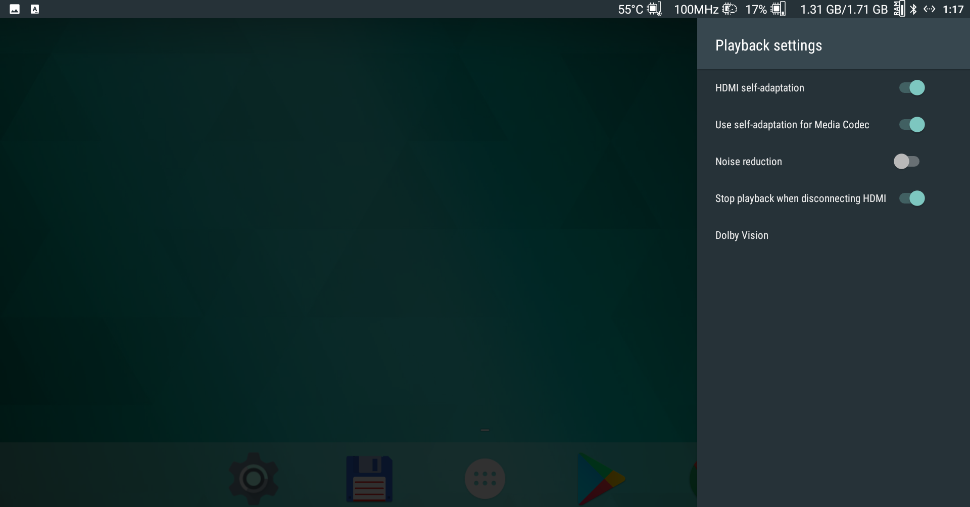The width and height of the screenshot is (970, 507).
Task: Toggle HDMI self-adaptation switch off
Action: coord(912,88)
